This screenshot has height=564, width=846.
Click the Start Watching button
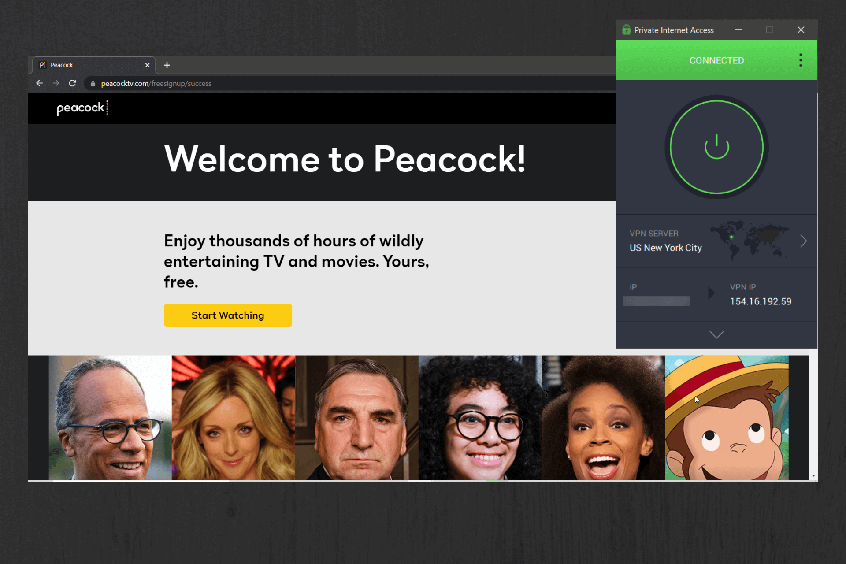click(228, 315)
